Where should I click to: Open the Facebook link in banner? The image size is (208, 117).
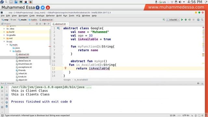click(38, 7)
